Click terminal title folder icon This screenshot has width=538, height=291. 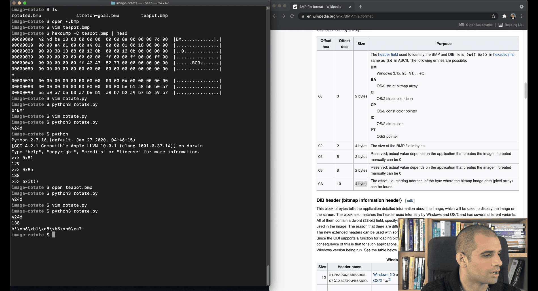coord(113,3)
